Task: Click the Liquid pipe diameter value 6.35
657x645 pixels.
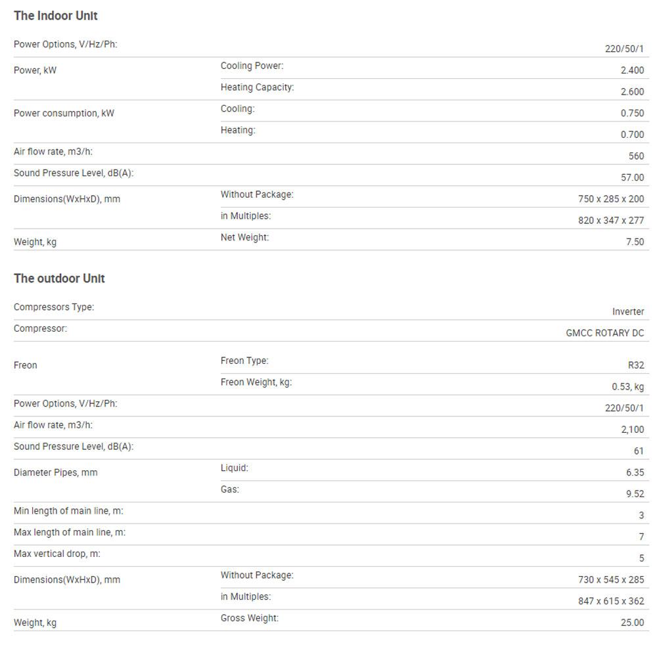Action: pyautogui.click(x=635, y=472)
